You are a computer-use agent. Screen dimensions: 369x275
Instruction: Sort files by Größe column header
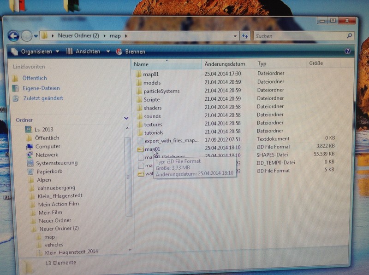(316, 63)
